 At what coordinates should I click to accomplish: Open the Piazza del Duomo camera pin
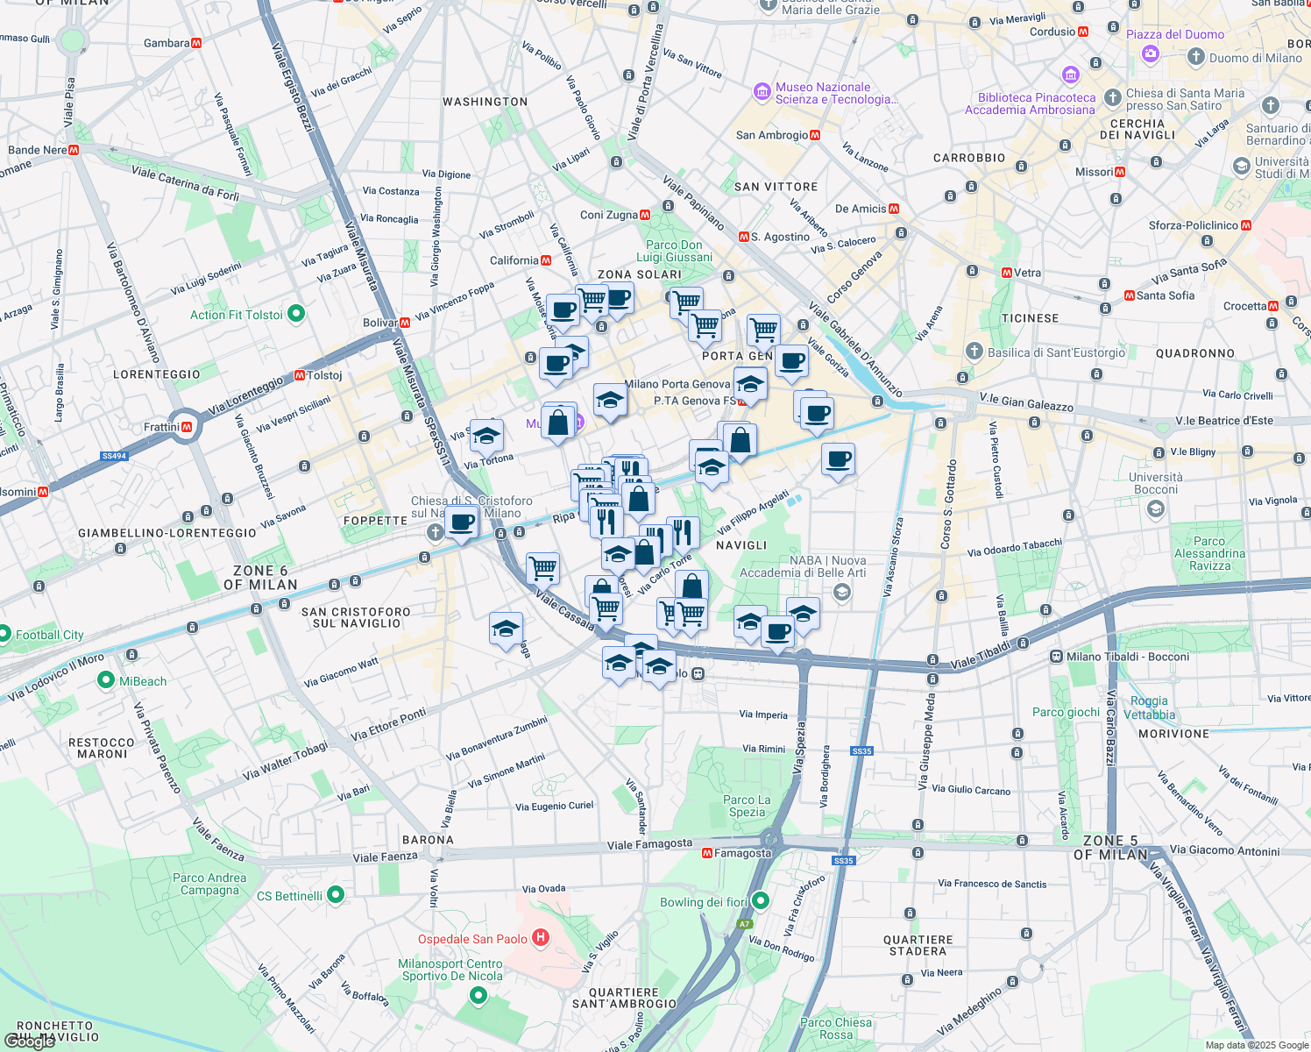pos(1151,53)
